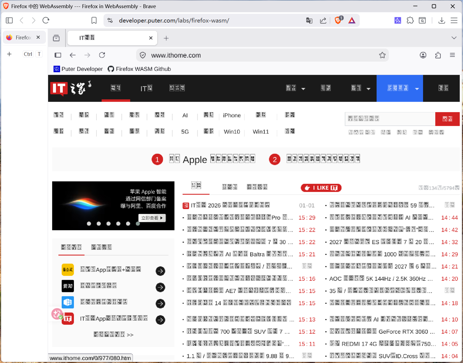The width and height of the screenshot is (463, 363).
Task: Select first carousel dot on banner
Action: coord(89,224)
